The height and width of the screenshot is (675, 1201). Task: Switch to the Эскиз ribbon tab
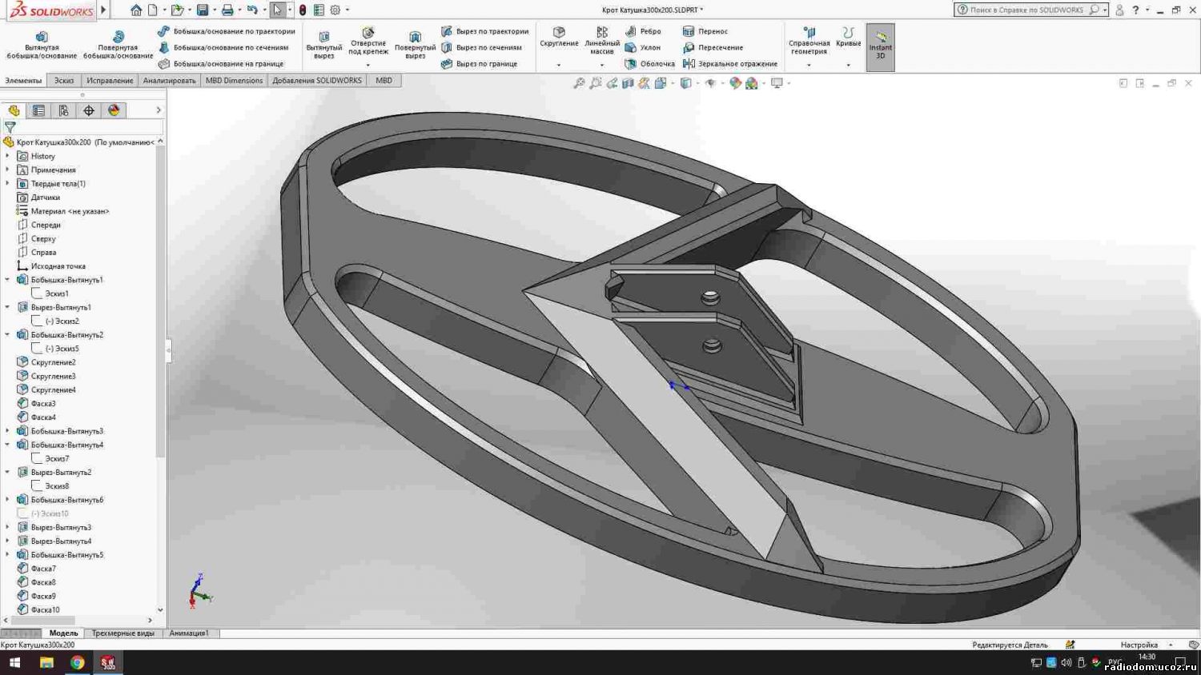click(64, 81)
